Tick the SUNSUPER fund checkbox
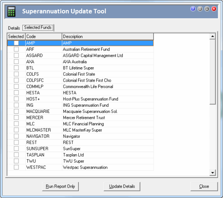 (16, 149)
